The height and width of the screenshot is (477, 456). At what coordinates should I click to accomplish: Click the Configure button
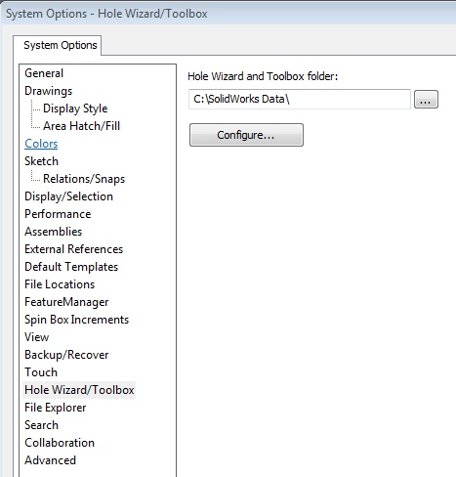tap(246, 135)
